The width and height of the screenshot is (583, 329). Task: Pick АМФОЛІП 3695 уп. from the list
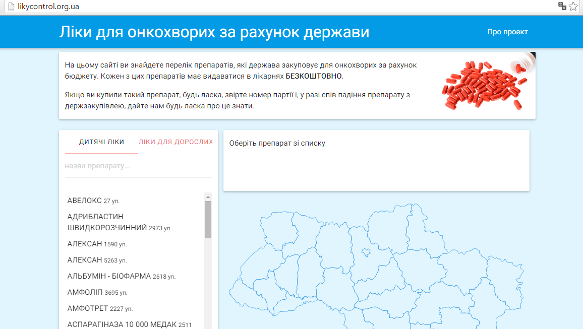pos(97,292)
